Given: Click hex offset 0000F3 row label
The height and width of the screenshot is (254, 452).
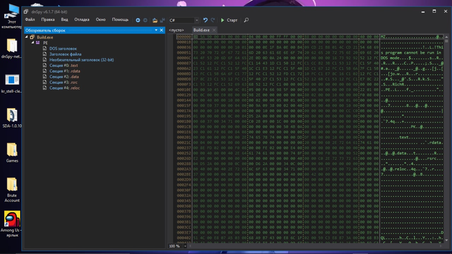Looking at the screenshot, I should point(184,84).
